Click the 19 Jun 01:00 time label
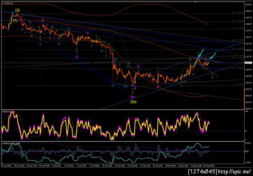The width and height of the screenshot is (253, 176). click(x=19, y=166)
